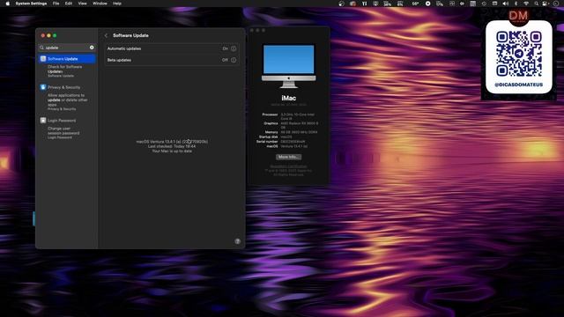Screen dimensions: 564x317
Task: Open Allow applications to update search result
Action: (x=67, y=102)
